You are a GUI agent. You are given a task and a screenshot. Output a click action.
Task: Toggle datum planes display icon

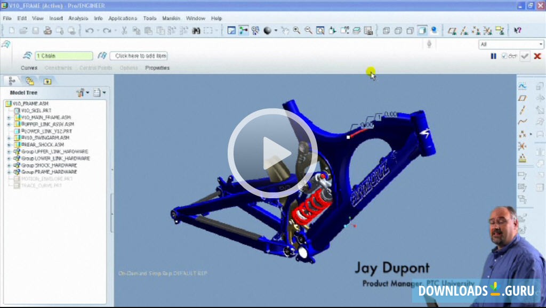pos(452,30)
